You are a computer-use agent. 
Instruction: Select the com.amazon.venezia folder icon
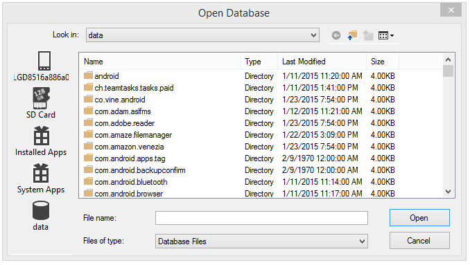click(88, 146)
